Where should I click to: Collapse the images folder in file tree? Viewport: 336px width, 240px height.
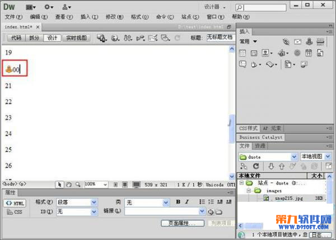248,191
